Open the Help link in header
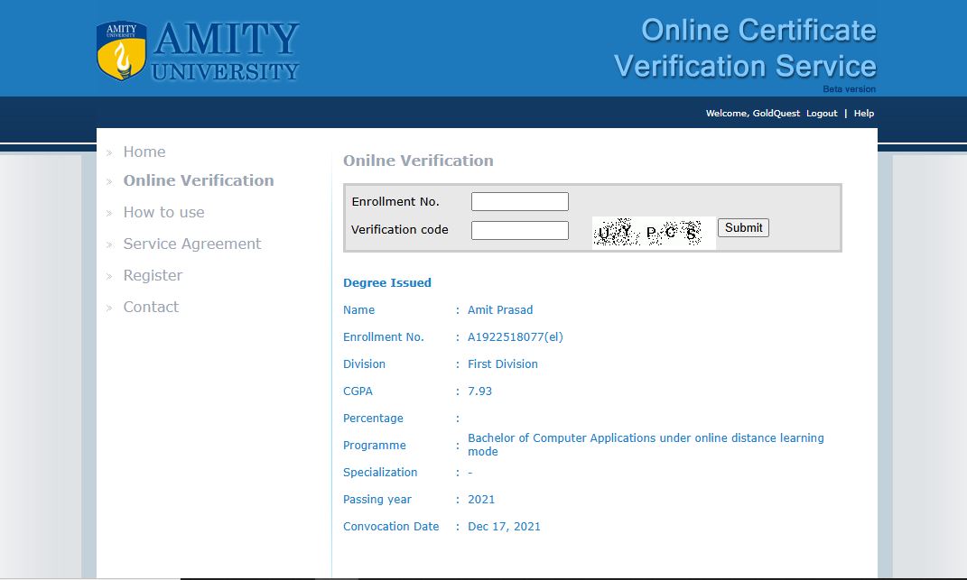 coord(864,114)
